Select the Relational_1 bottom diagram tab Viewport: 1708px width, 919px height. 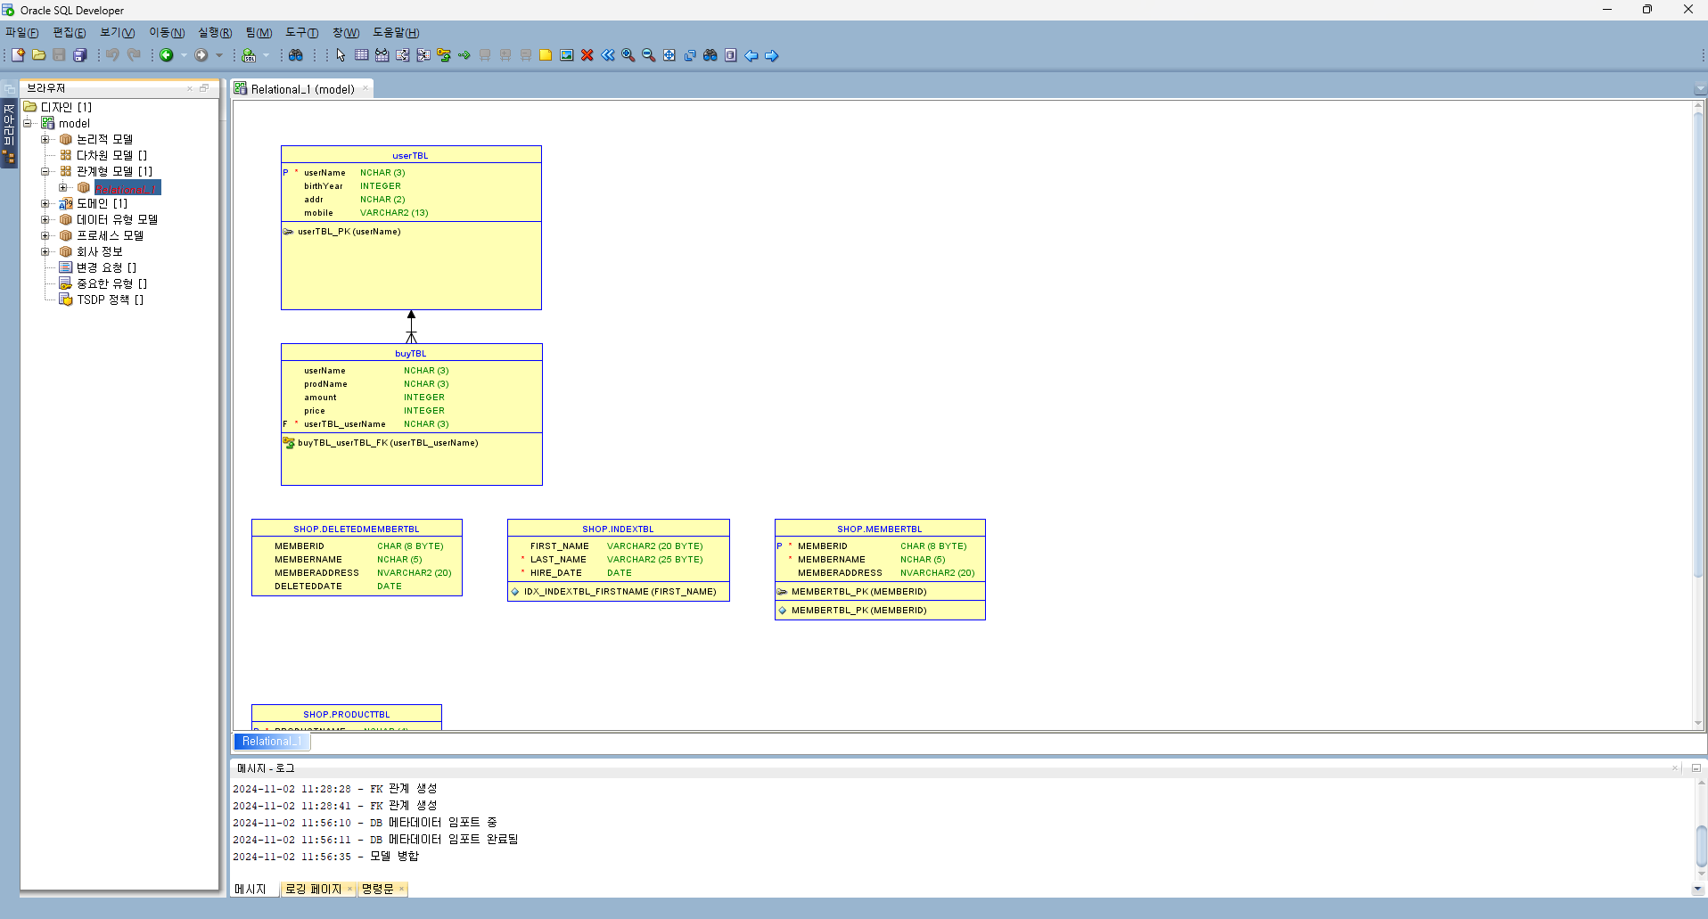click(x=272, y=742)
